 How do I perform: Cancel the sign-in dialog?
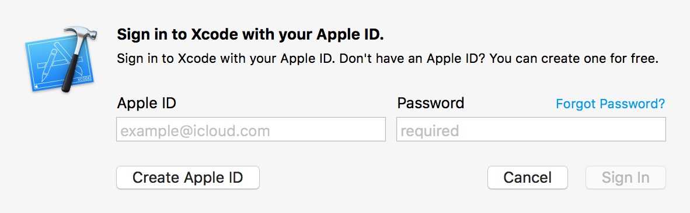(x=527, y=177)
